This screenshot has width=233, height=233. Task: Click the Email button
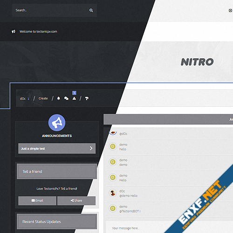(37, 200)
